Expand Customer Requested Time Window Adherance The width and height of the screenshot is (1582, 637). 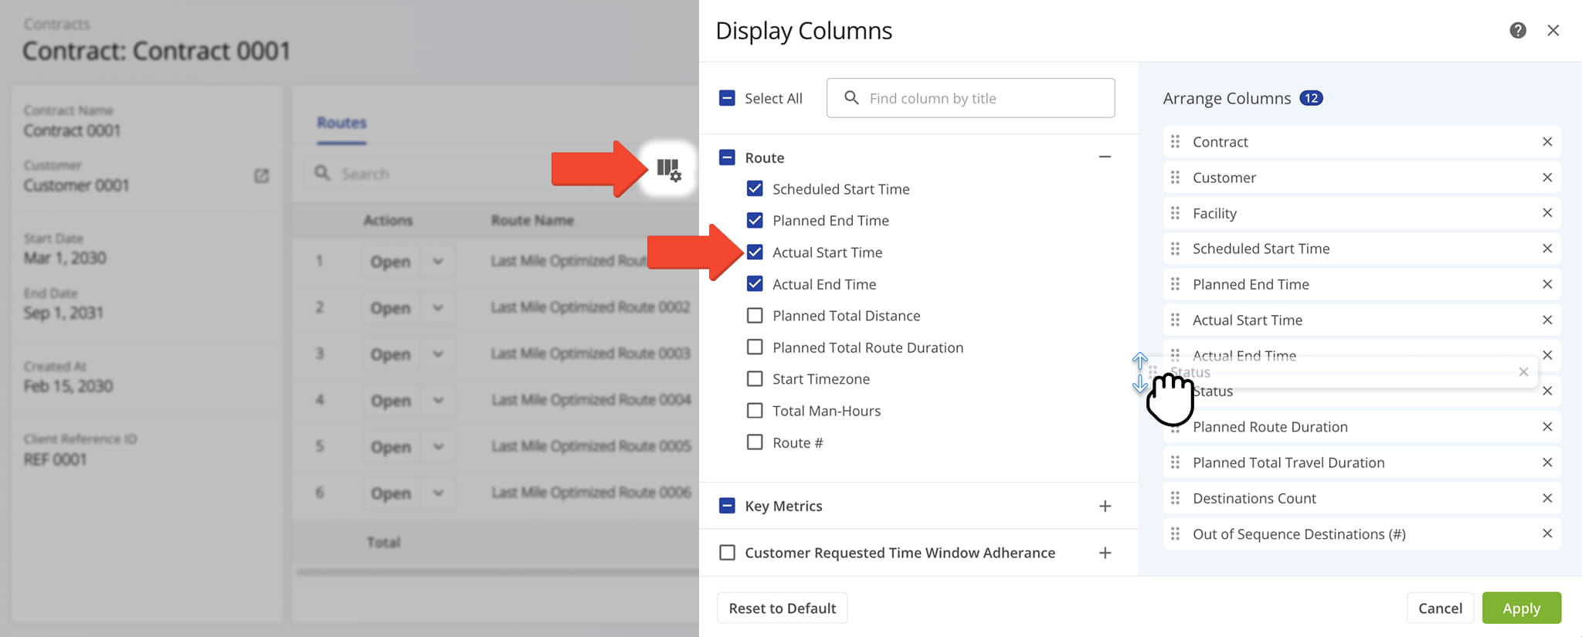[x=1105, y=553]
